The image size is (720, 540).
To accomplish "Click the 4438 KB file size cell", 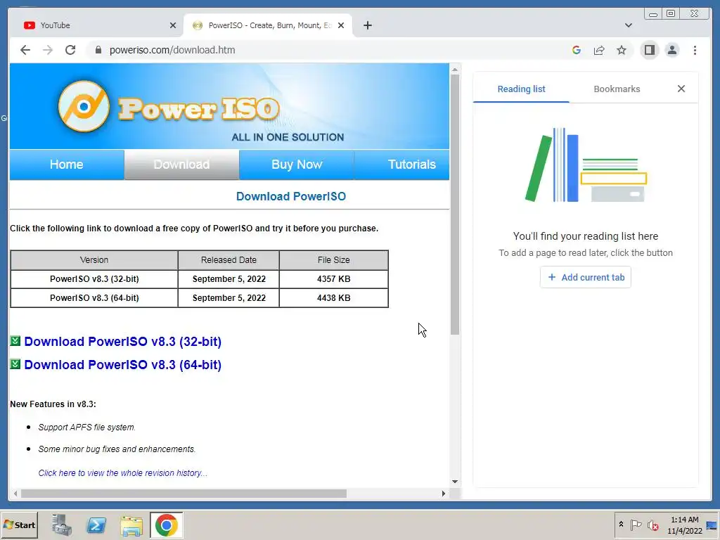I will point(334,298).
